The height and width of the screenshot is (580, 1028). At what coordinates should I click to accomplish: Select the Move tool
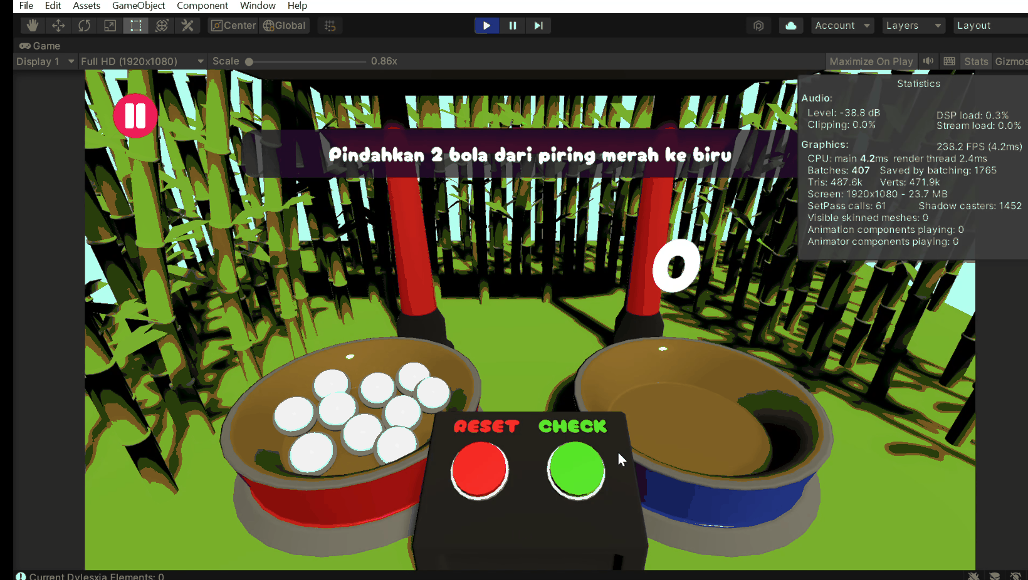coord(58,26)
